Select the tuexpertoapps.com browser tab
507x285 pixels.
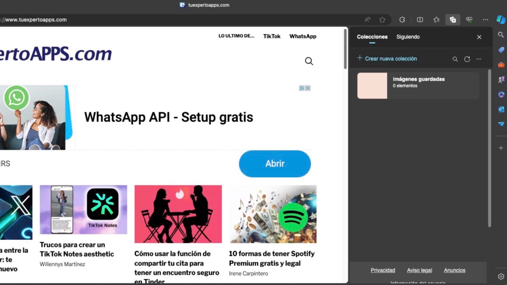(x=204, y=5)
